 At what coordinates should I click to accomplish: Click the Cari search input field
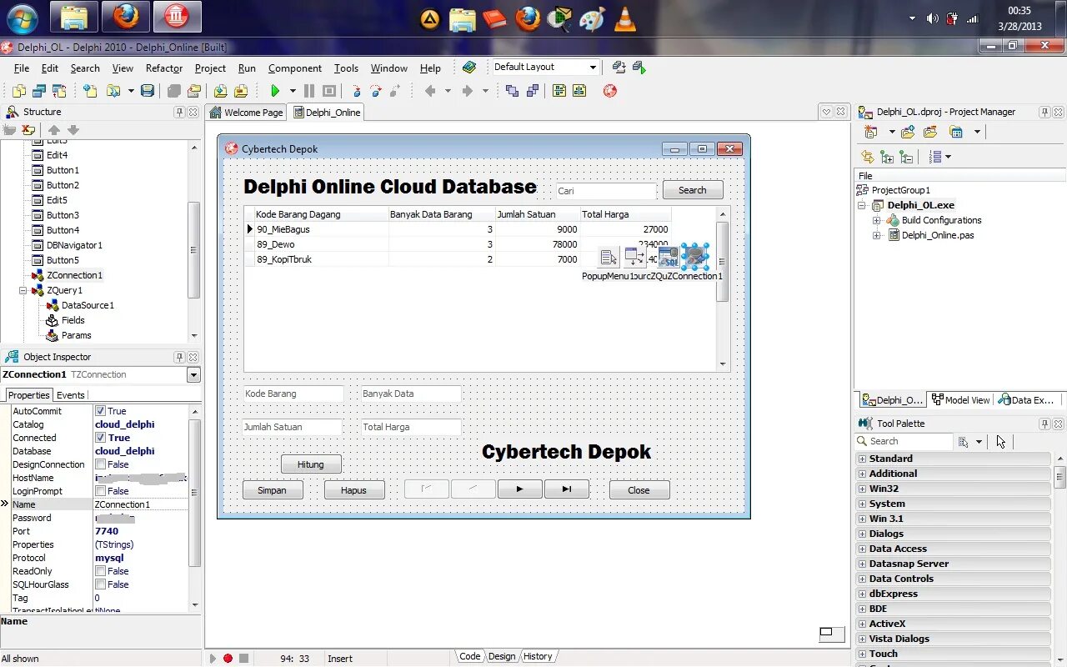click(606, 191)
